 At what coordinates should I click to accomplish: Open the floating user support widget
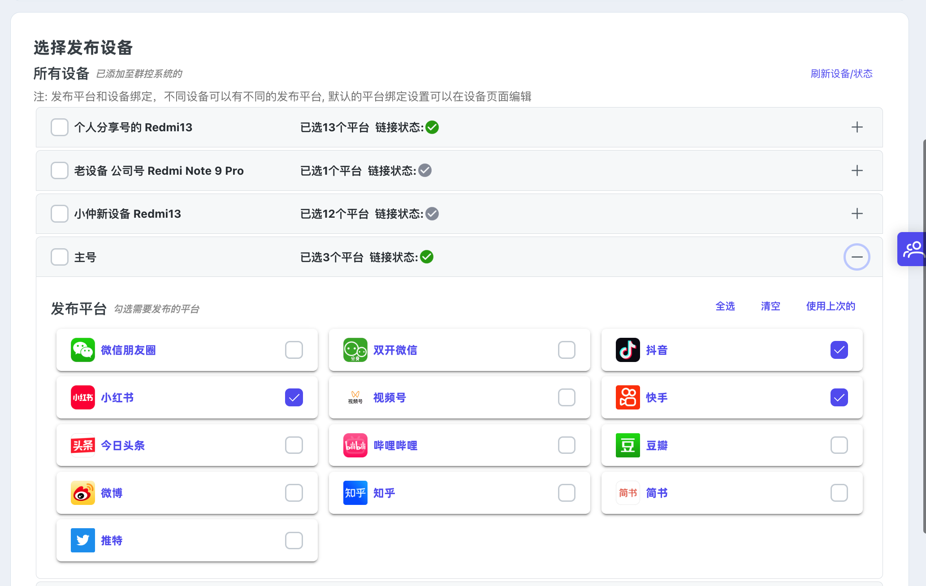913,249
